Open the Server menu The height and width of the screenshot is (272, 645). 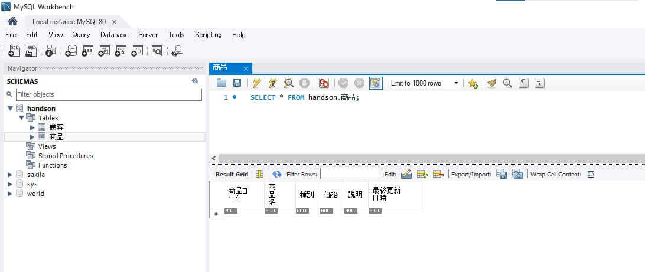148,35
